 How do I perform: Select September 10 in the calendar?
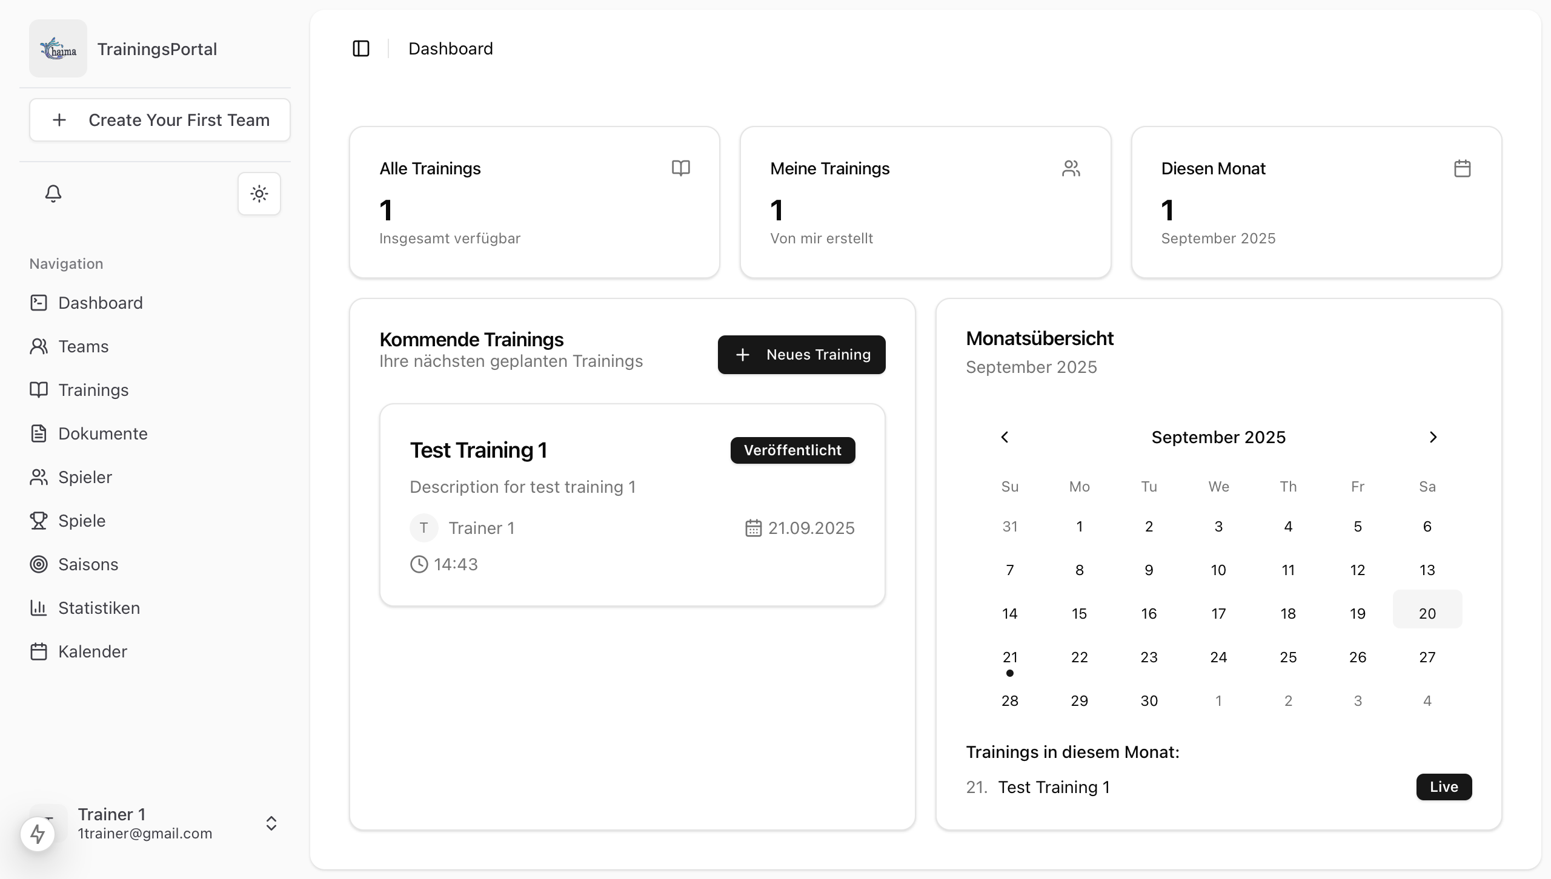pos(1218,570)
